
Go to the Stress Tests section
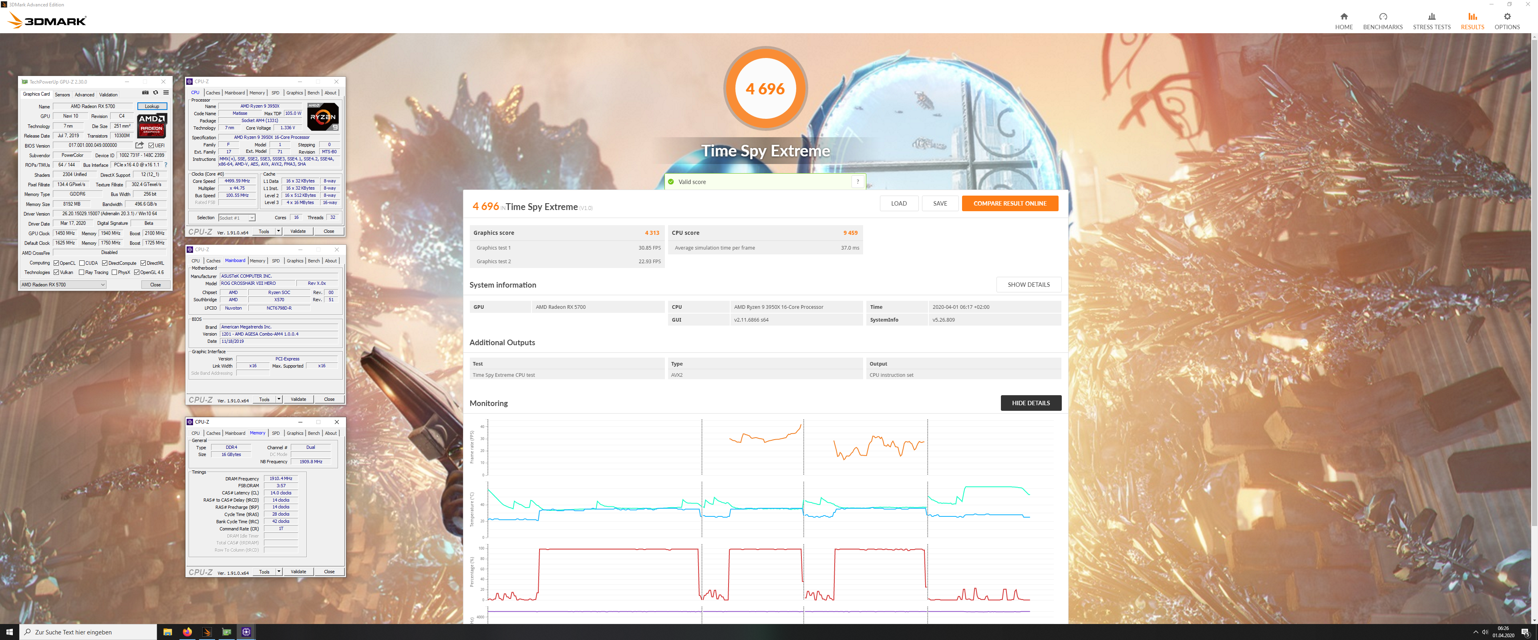click(x=1431, y=21)
